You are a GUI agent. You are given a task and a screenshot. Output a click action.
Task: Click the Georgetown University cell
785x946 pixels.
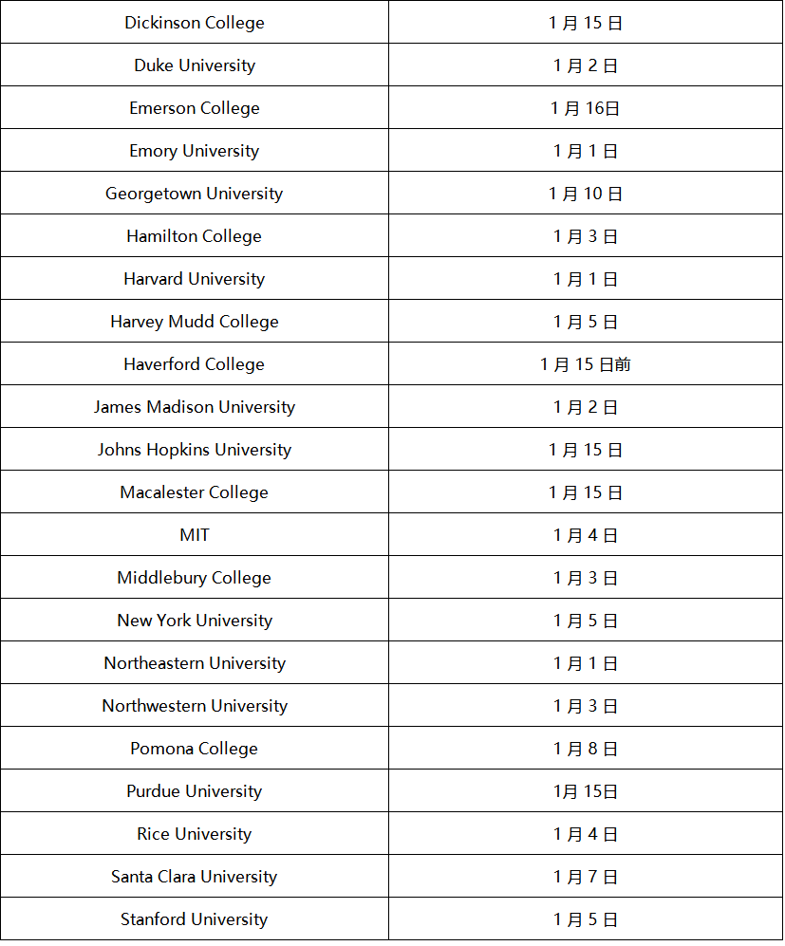[195, 194]
